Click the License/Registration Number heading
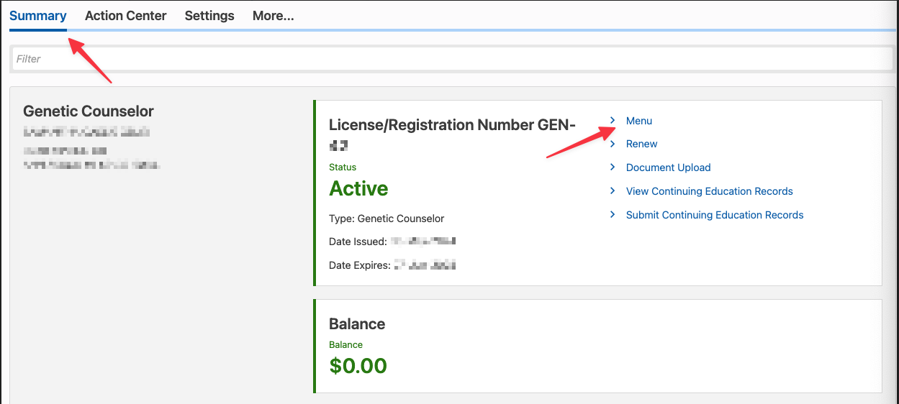This screenshot has height=404, width=899. click(x=452, y=125)
